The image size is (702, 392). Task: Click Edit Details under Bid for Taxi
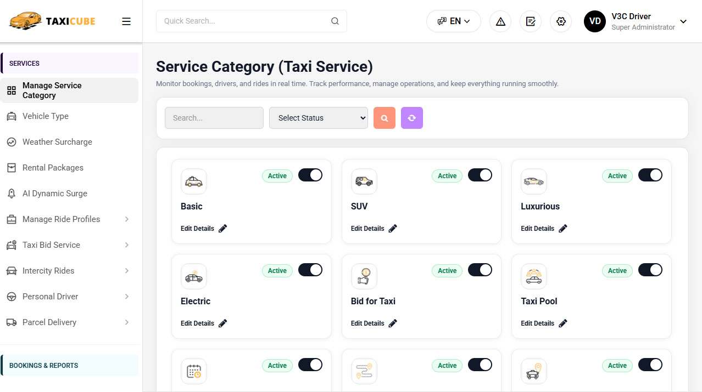pyautogui.click(x=367, y=323)
